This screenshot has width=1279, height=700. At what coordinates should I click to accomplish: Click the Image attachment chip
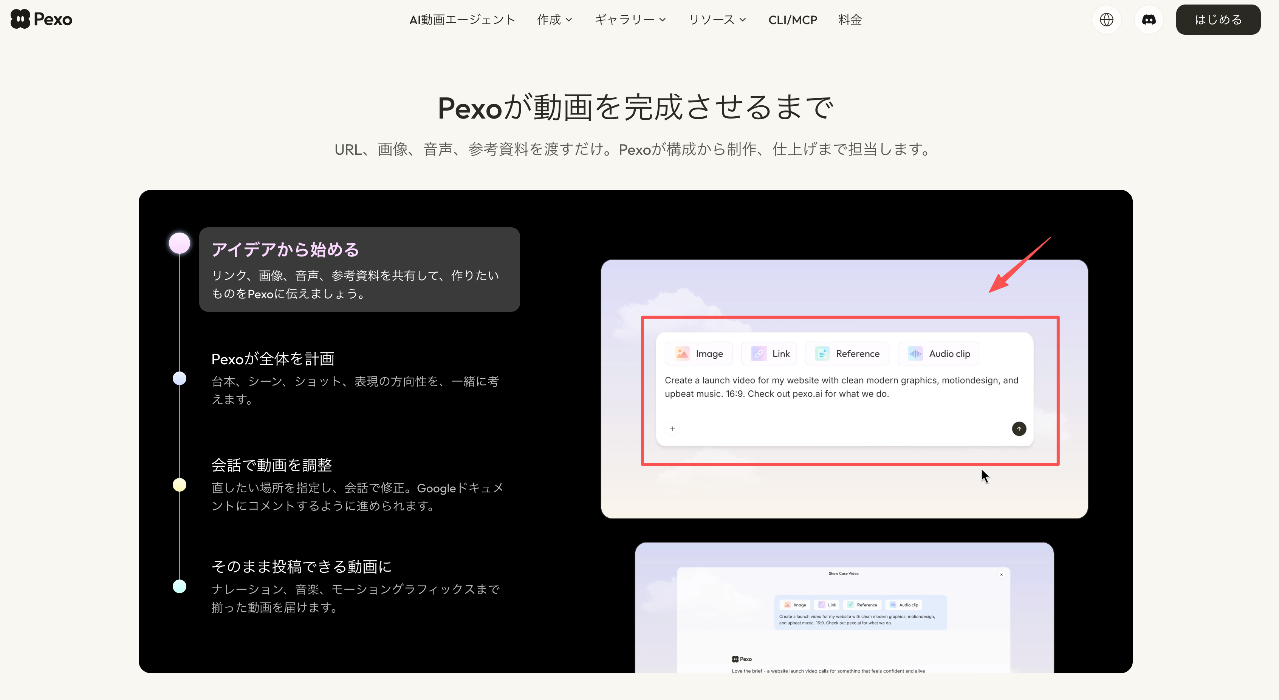pos(698,354)
